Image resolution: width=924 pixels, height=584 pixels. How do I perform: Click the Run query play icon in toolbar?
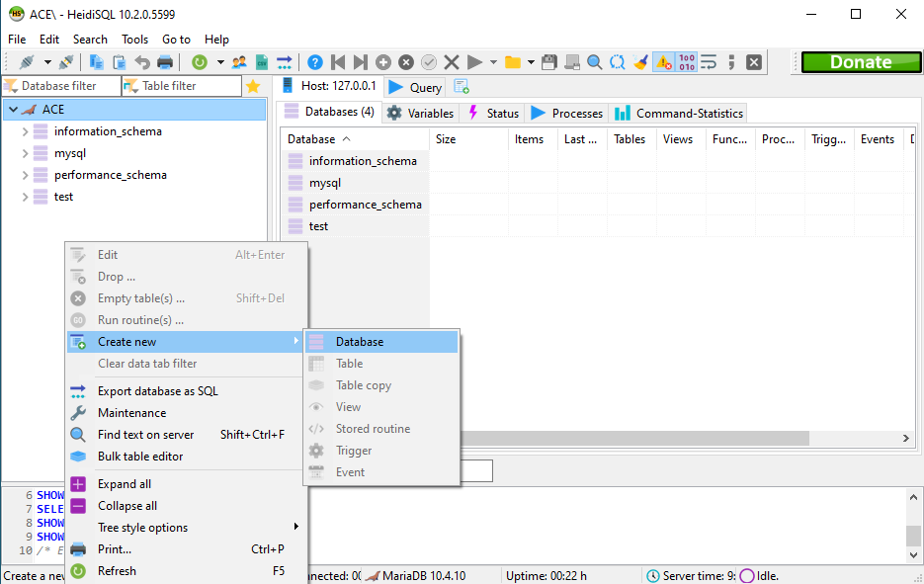(474, 62)
